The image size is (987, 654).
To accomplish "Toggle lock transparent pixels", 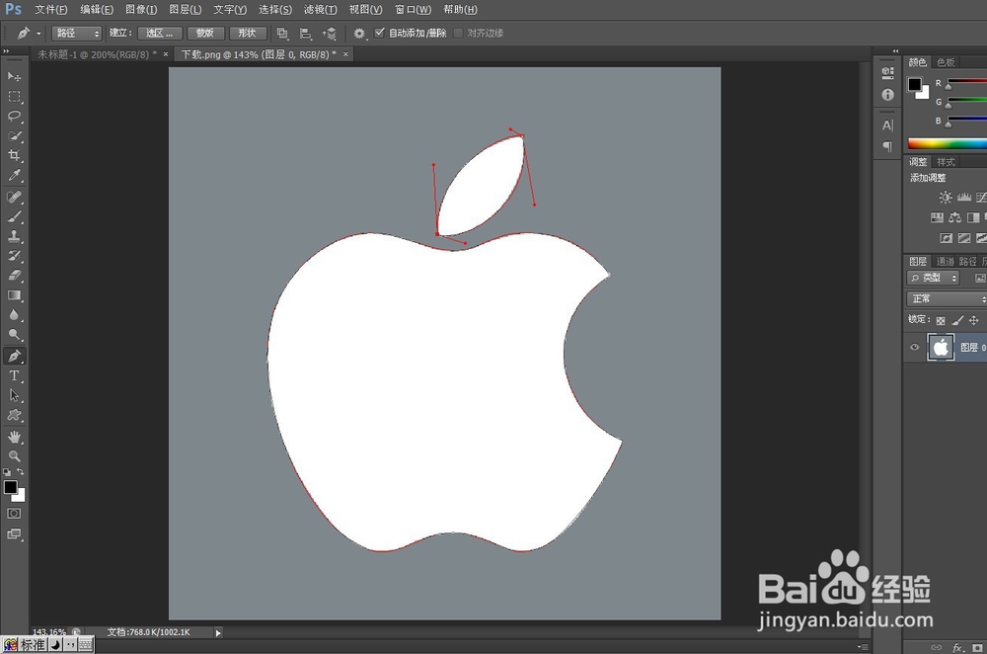I will click(x=941, y=320).
